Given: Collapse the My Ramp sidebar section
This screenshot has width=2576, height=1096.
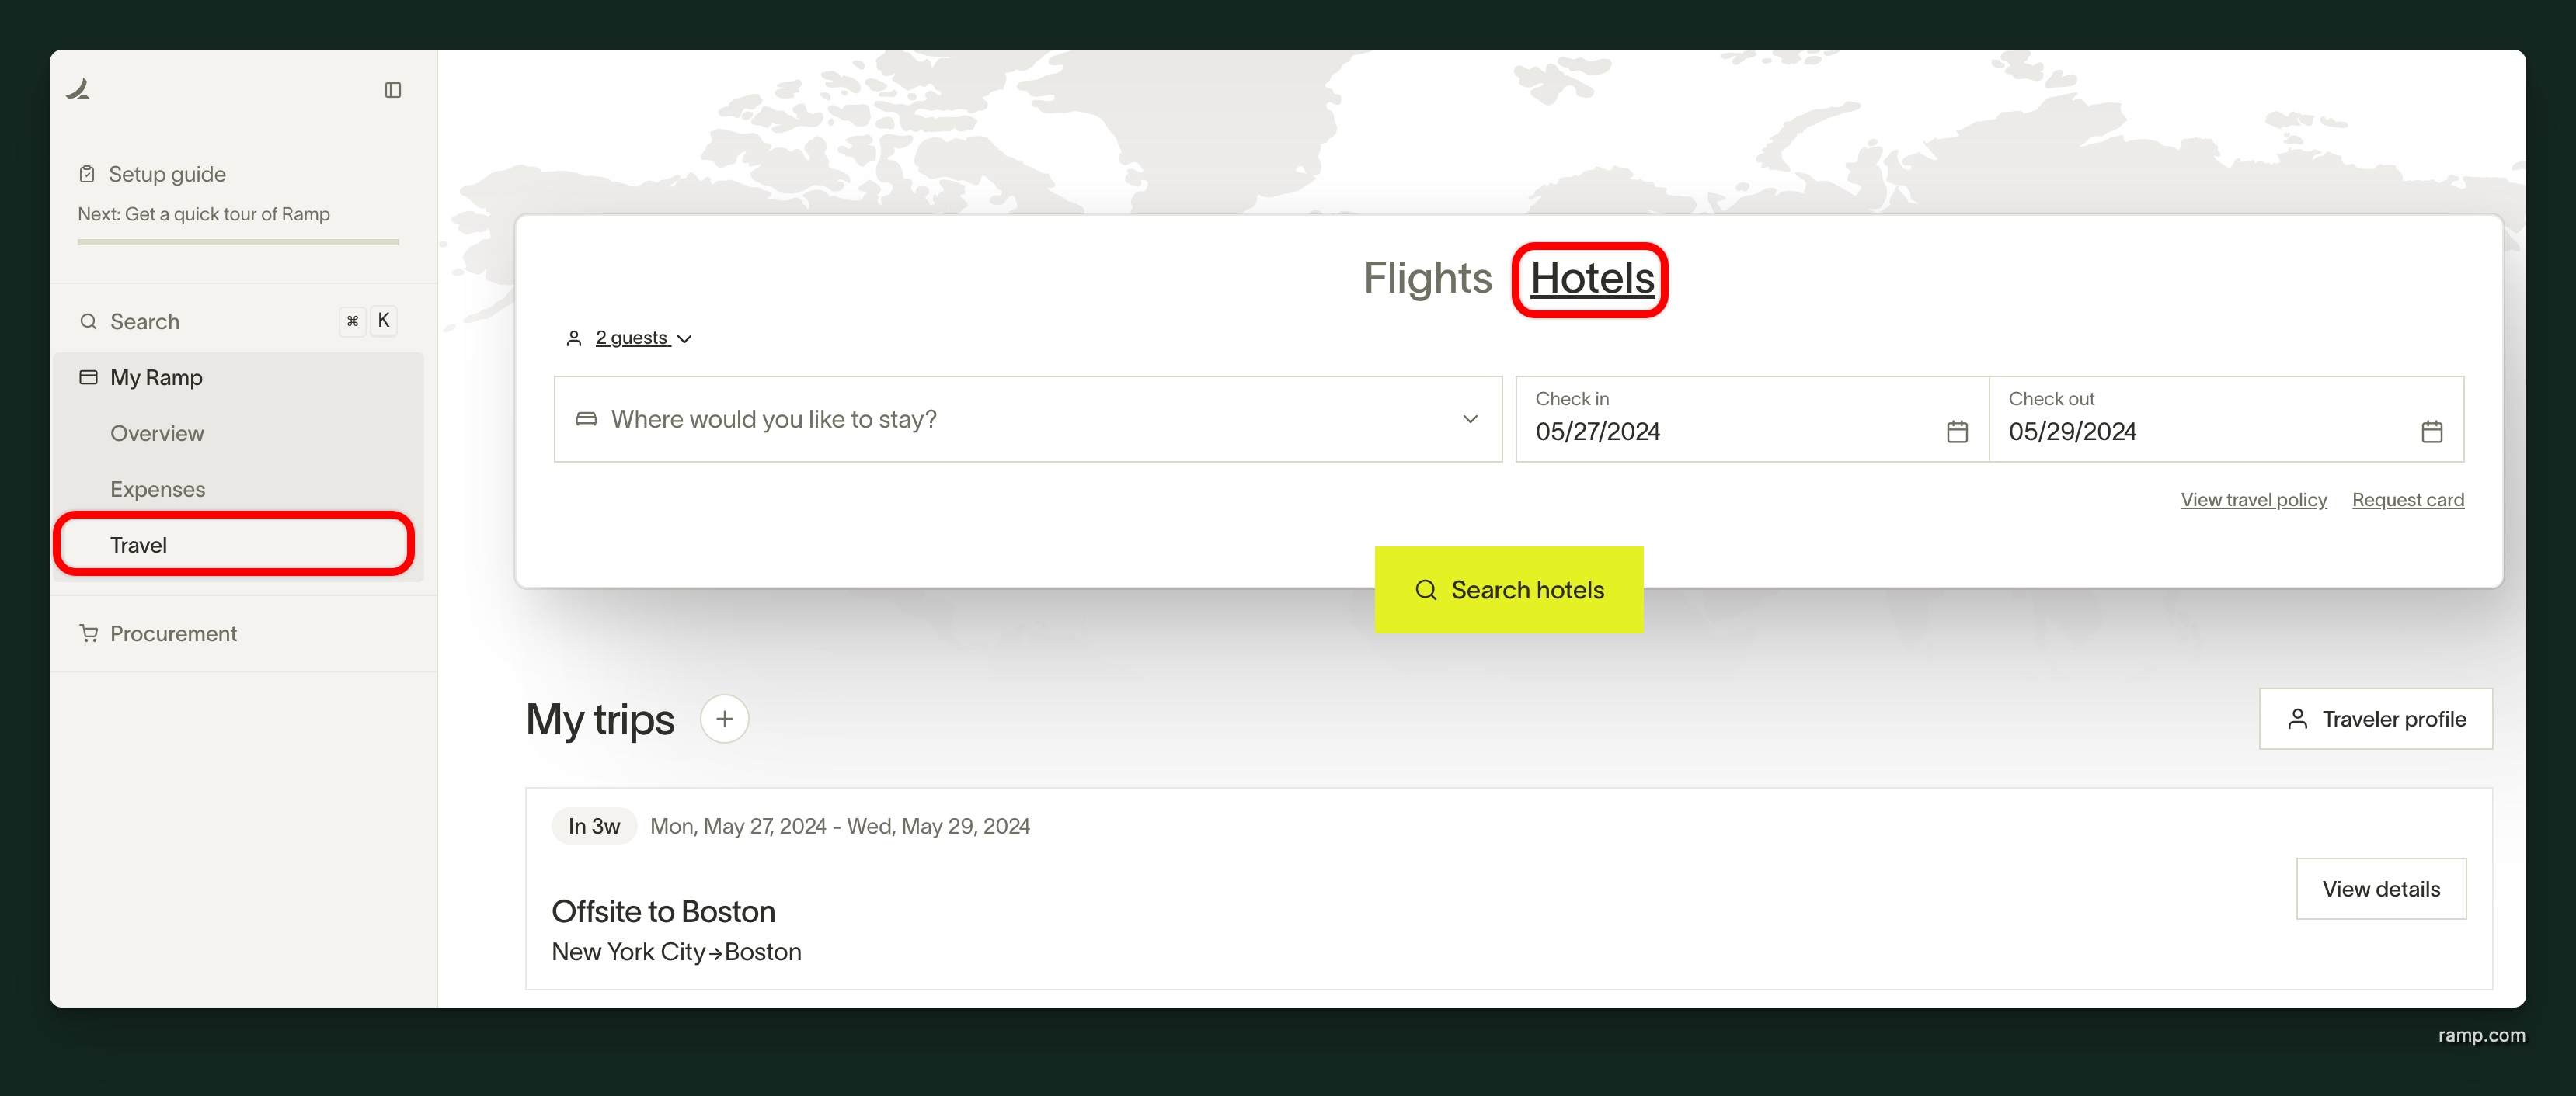Looking at the screenshot, I should 157,378.
